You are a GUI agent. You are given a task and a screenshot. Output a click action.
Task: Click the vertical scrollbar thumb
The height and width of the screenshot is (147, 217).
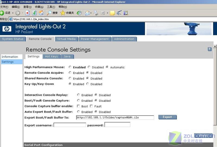(x=215, y=87)
